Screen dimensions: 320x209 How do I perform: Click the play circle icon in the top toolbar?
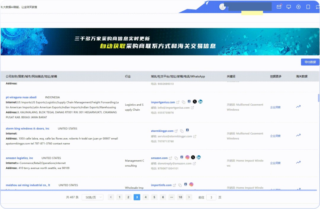(x=298, y=7)
